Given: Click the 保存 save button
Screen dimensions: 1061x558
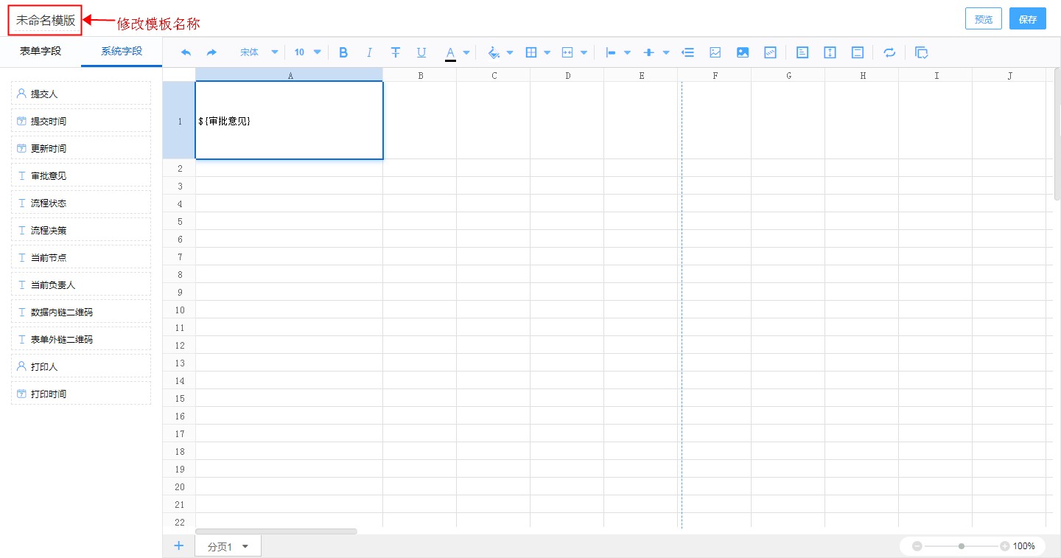Looking at the screenshot, I should tap(1028, 19).
